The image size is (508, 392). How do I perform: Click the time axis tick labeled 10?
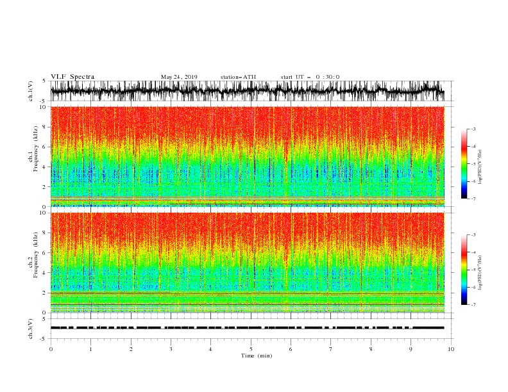point(451,349)
